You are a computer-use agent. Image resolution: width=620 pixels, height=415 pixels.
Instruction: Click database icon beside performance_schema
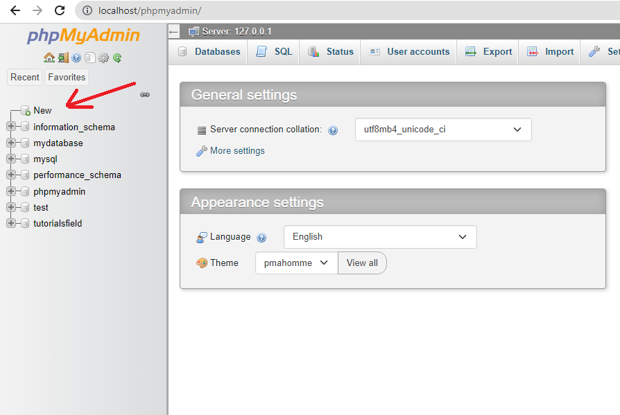tap(25, 175)
